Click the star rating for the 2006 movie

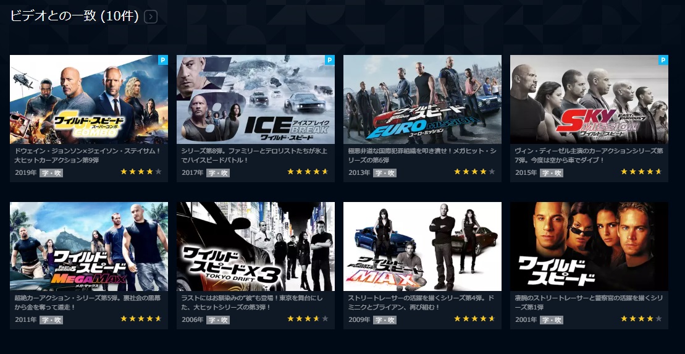(x=308, y=319)
